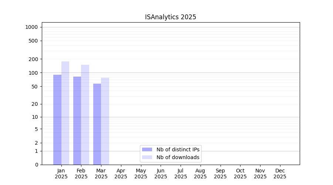Click the February distinct IPs bar
The image size is (333, 185).
(x=77, y=120)
